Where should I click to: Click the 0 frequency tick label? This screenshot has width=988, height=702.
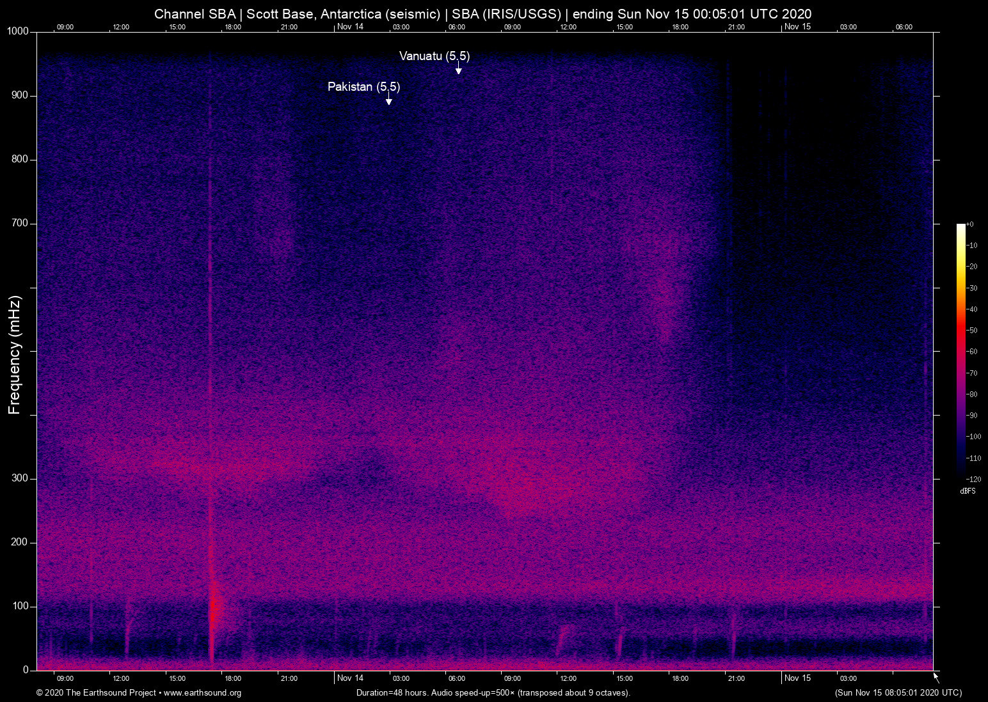point(26,670)
